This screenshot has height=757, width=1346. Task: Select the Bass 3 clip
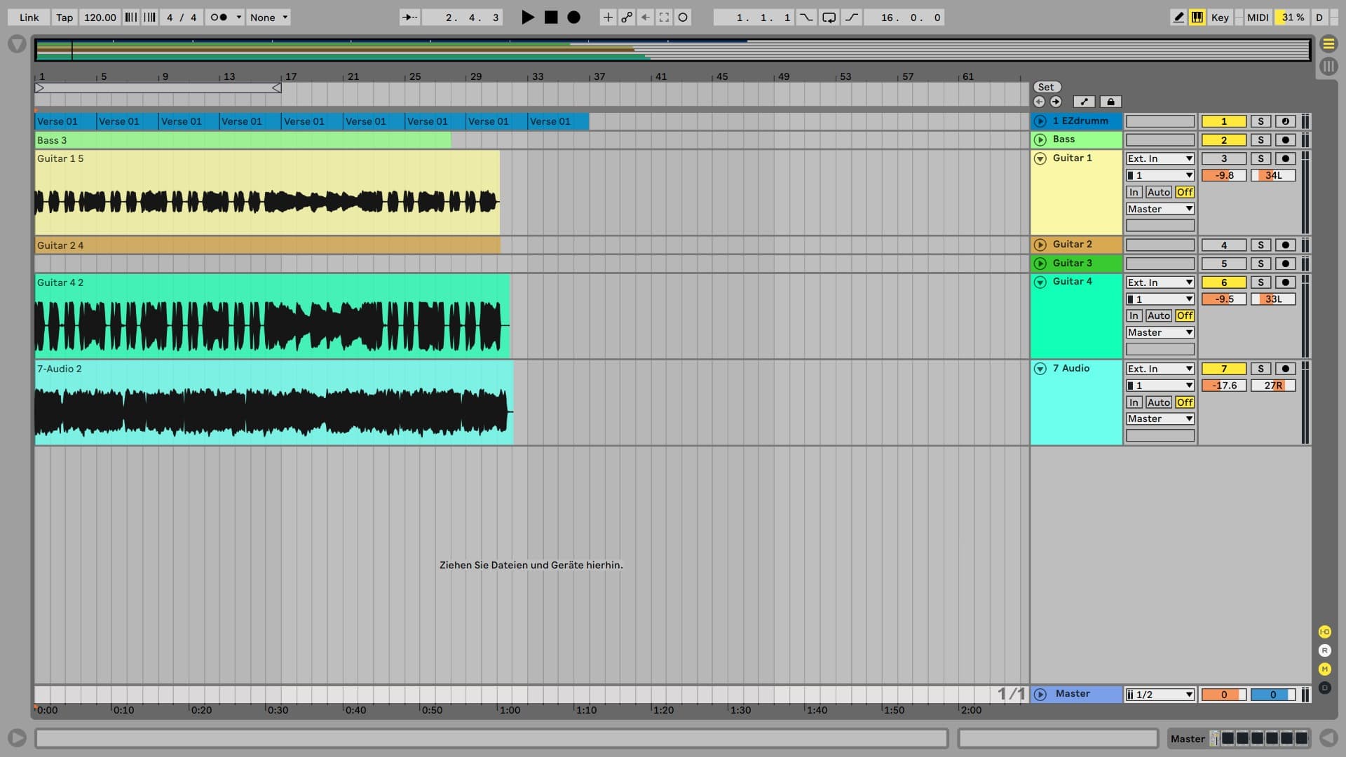tap(243, 140)
